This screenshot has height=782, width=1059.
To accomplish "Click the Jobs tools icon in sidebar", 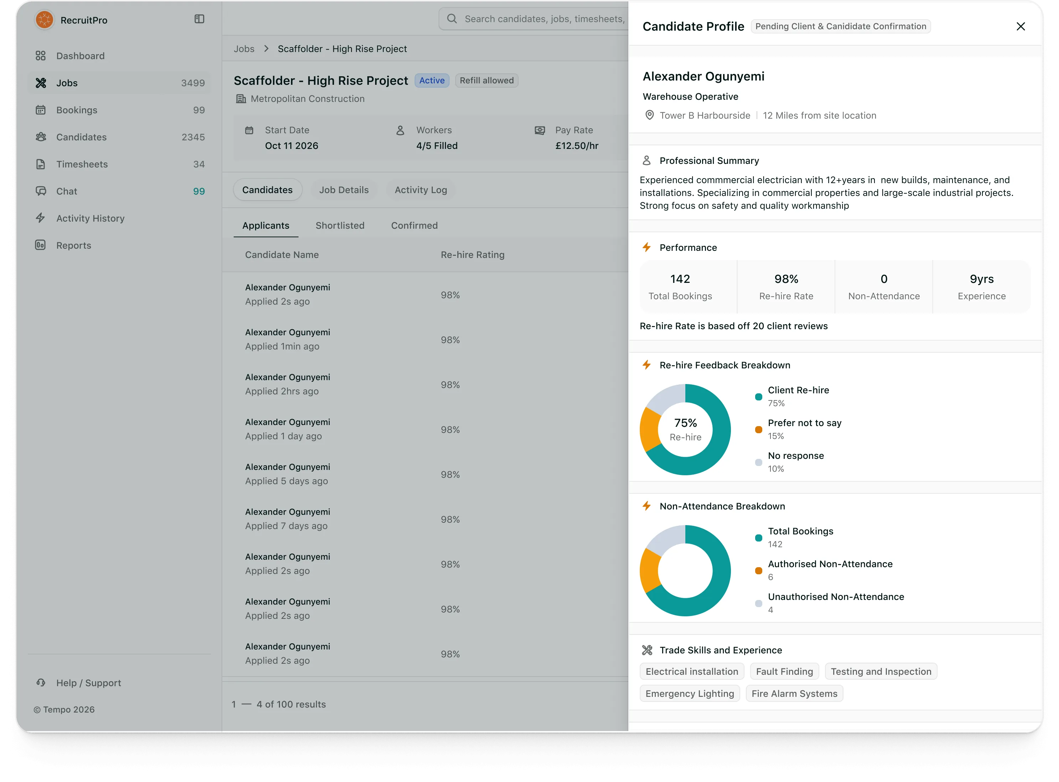I will coord(41,83).
